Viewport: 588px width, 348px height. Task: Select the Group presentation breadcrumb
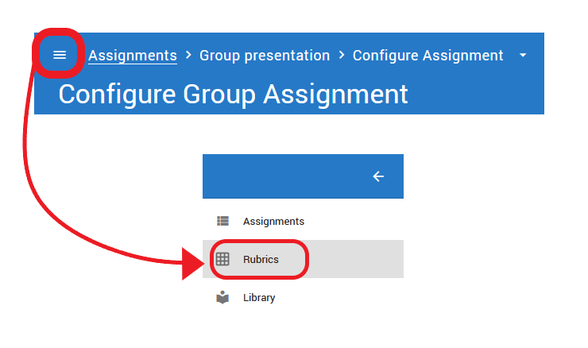coord(265,56)
